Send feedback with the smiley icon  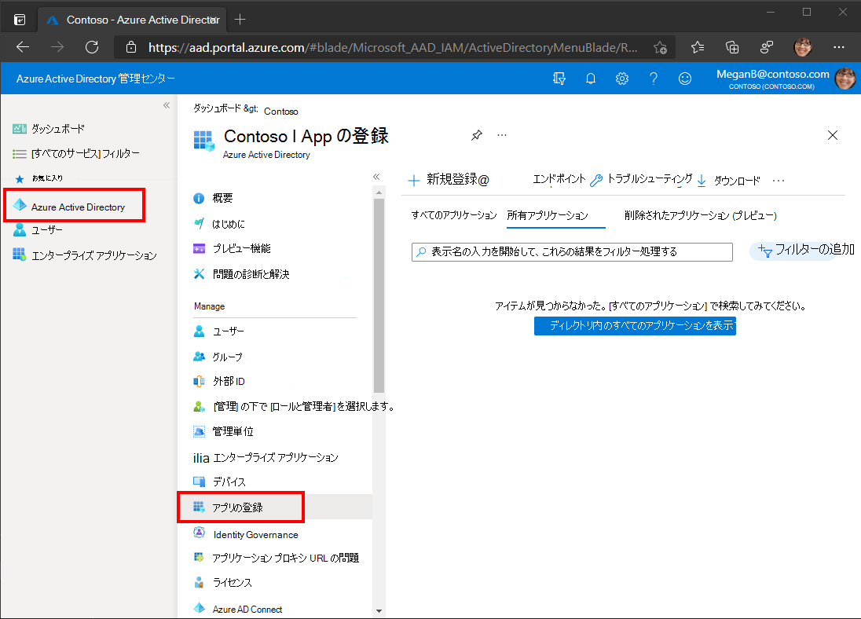tap(685, 79)
